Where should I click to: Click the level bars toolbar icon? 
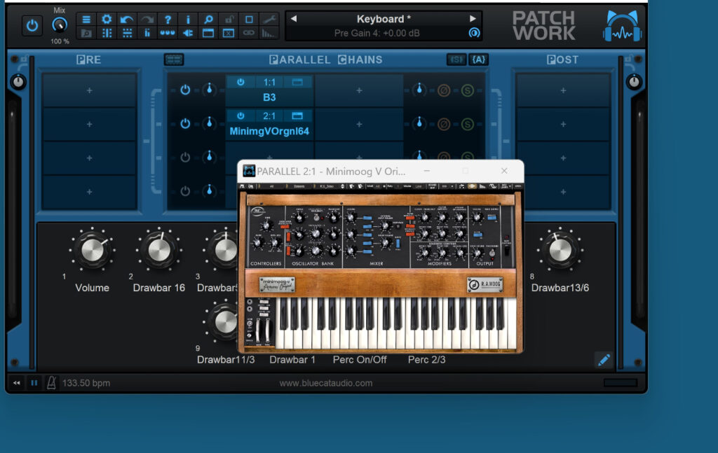point(147,33)
